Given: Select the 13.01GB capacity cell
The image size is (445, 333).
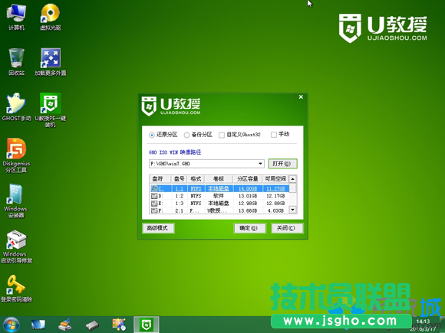Looking at the screenshot, I should coord(248,196).
